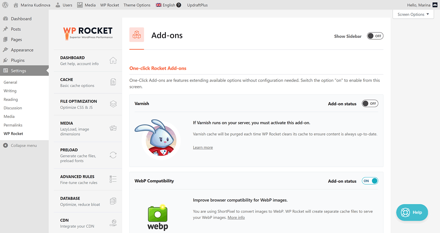Open Reading settings
This screenshot has width=440, height=233.
coord(11,99)
